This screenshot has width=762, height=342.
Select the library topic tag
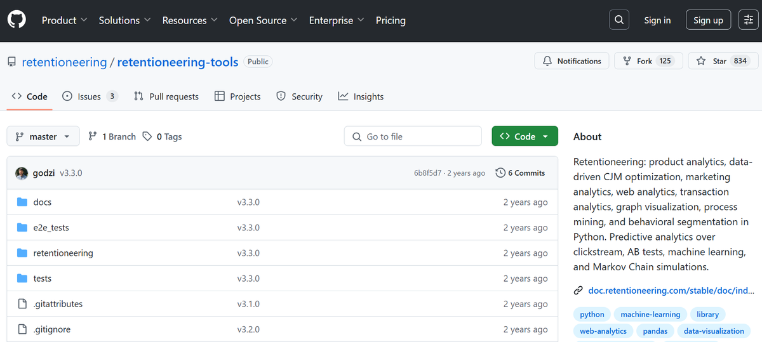click(707, 314)
